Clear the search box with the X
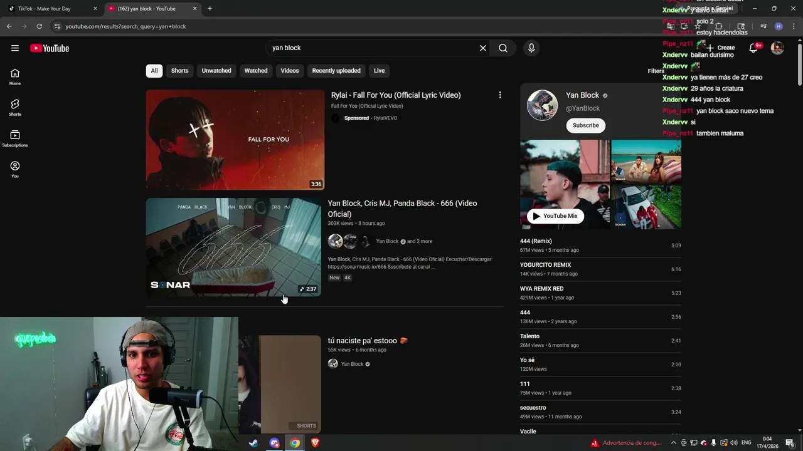Screen dimensions: 803x451 point(483,48)
